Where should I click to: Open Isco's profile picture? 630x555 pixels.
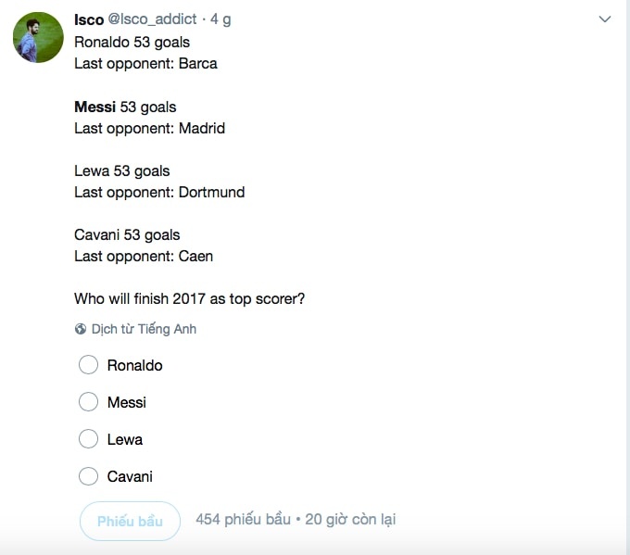38,38
